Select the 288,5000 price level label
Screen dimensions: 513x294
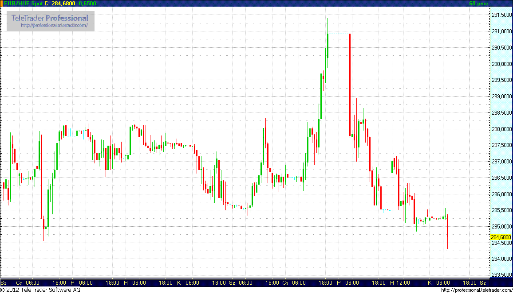pos(502,112)
